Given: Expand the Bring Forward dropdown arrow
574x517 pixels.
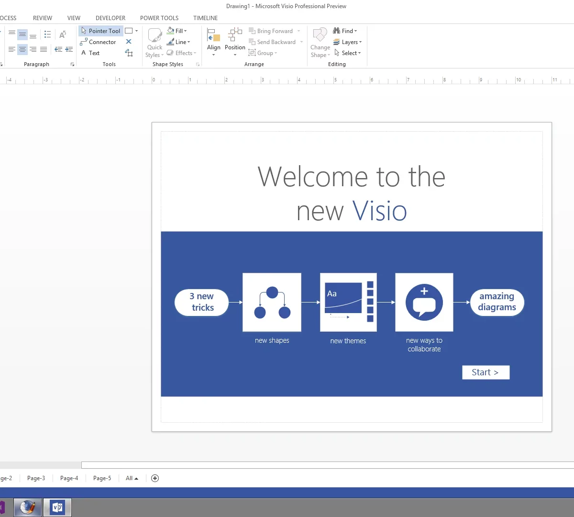Looking at the screenshot, I should (299, 31).
